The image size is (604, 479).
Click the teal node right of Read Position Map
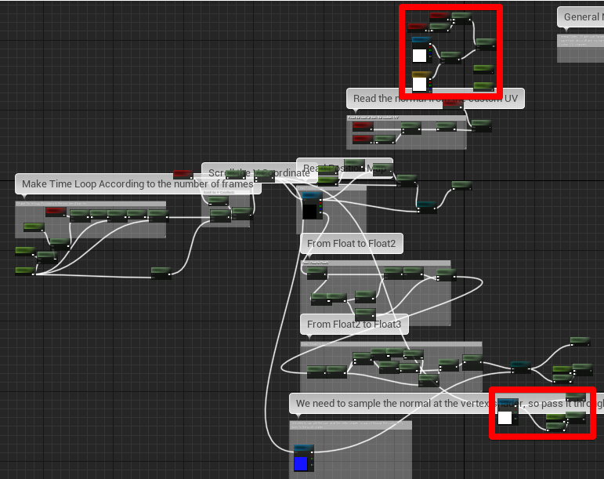point(427,206)
